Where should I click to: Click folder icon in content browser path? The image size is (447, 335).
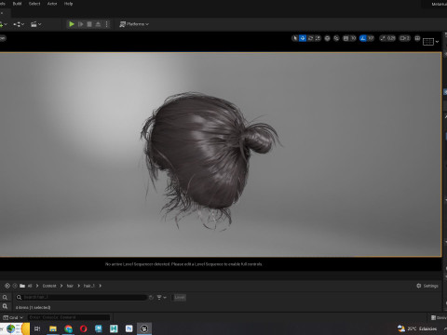coord(22,286)
